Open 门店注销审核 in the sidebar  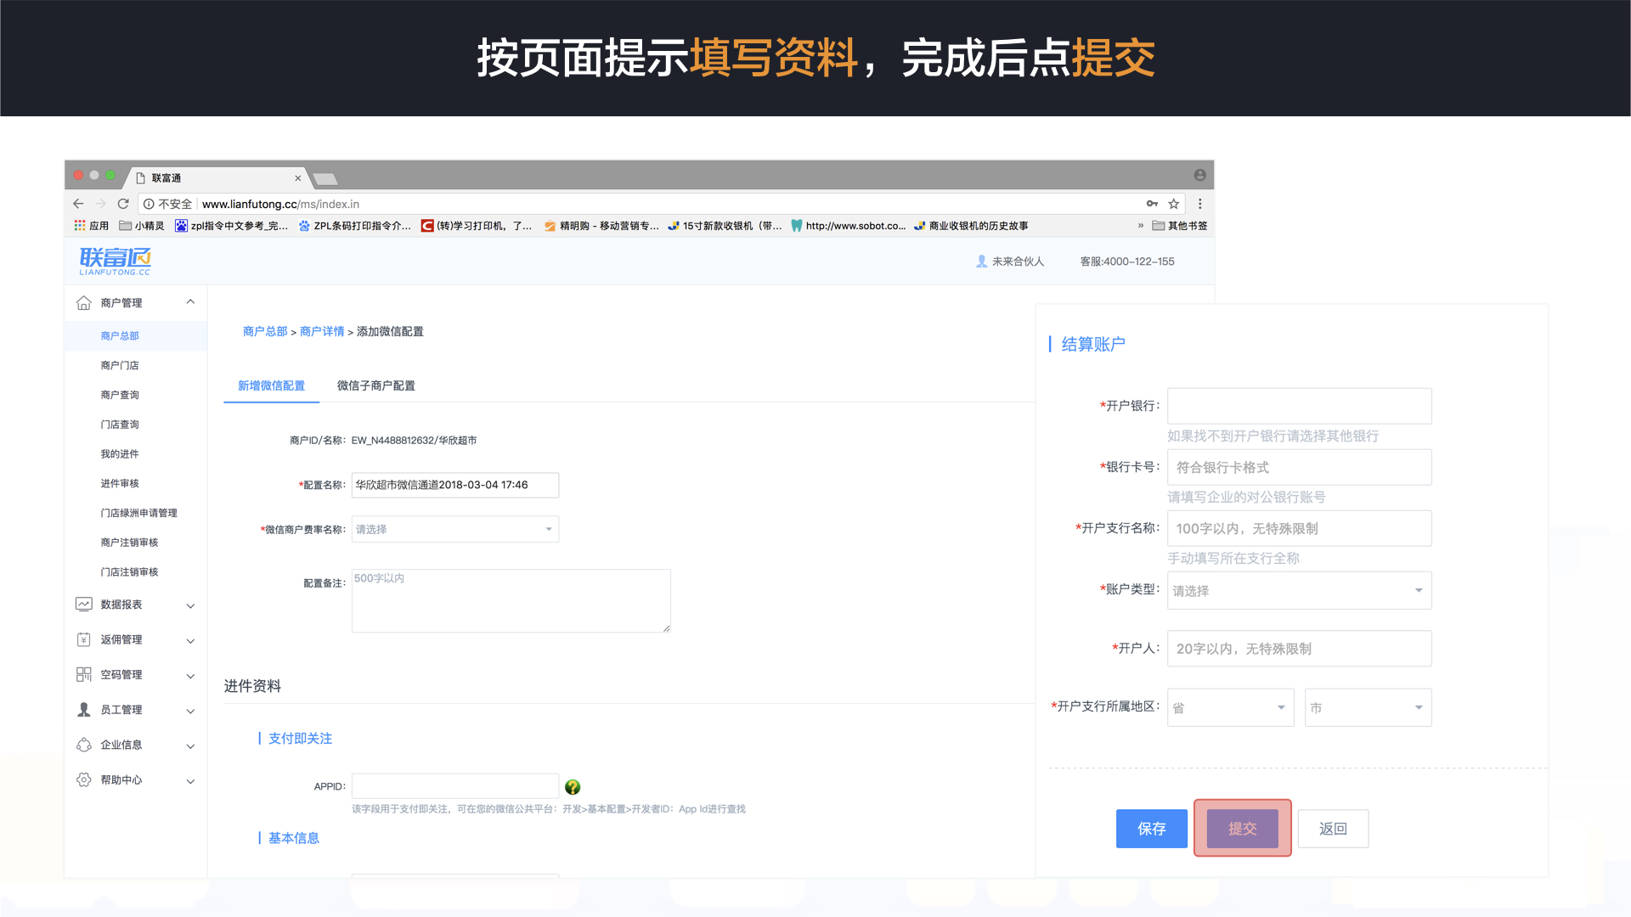pyautogui.click(x=129, y=572)
